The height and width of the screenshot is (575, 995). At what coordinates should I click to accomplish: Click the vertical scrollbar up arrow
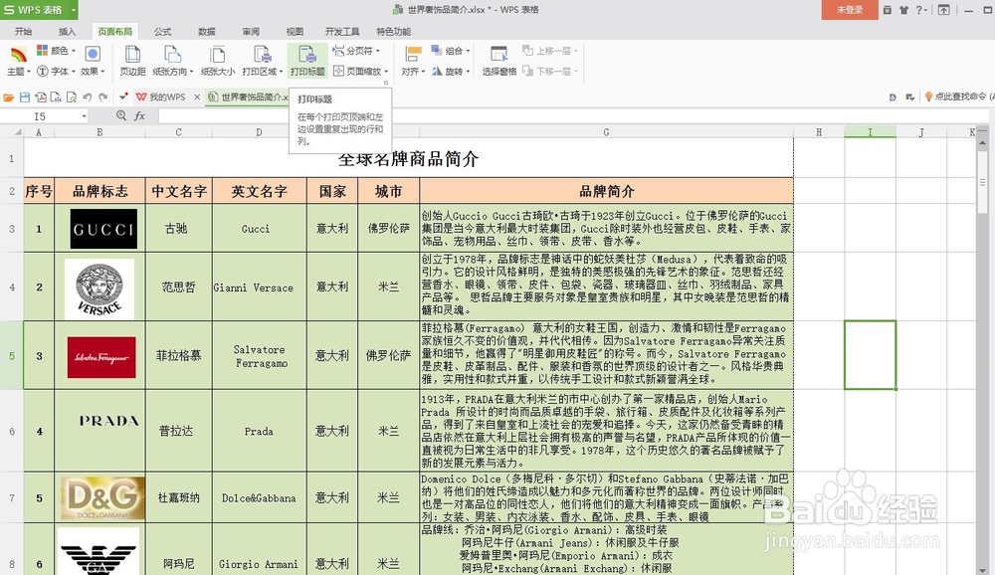click(982, 143)
